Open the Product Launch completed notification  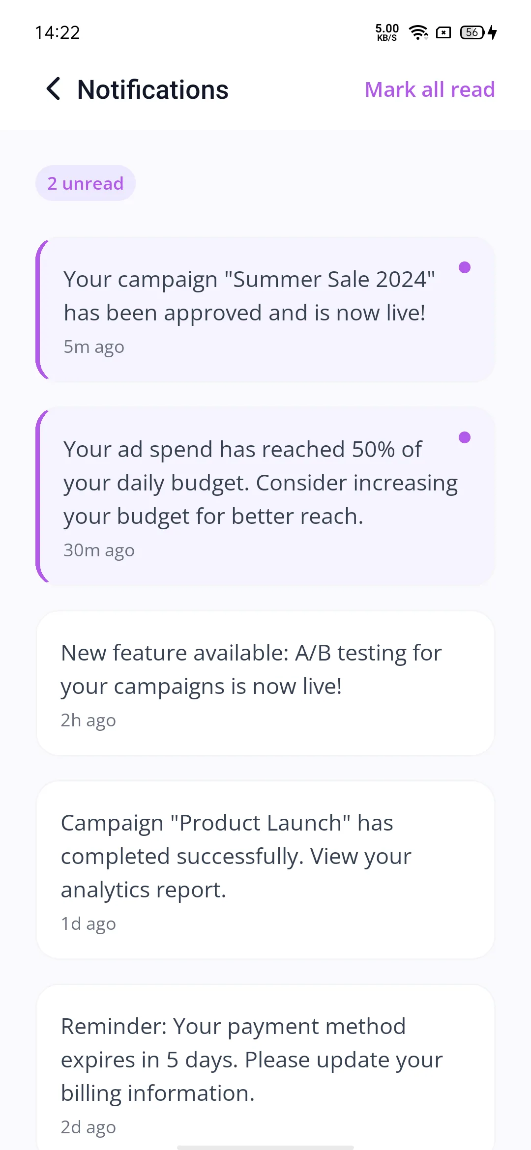265,870
